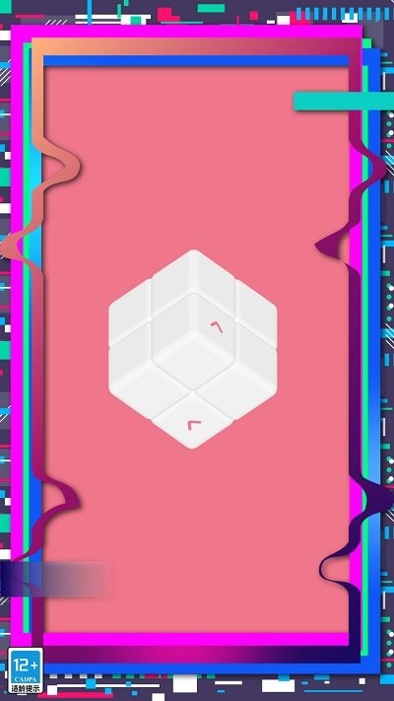The image size is (394, 701).
Task: Tap the empty pink area below the cube
Action: tap(197, 536)
